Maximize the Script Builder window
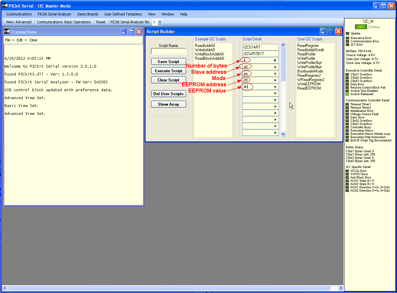 pos(331,31)
